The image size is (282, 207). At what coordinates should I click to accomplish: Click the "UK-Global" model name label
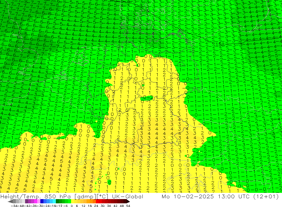tap(127, 197)
